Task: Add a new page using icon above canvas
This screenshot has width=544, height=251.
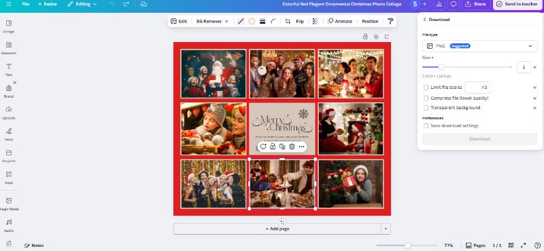Action: 387,37
